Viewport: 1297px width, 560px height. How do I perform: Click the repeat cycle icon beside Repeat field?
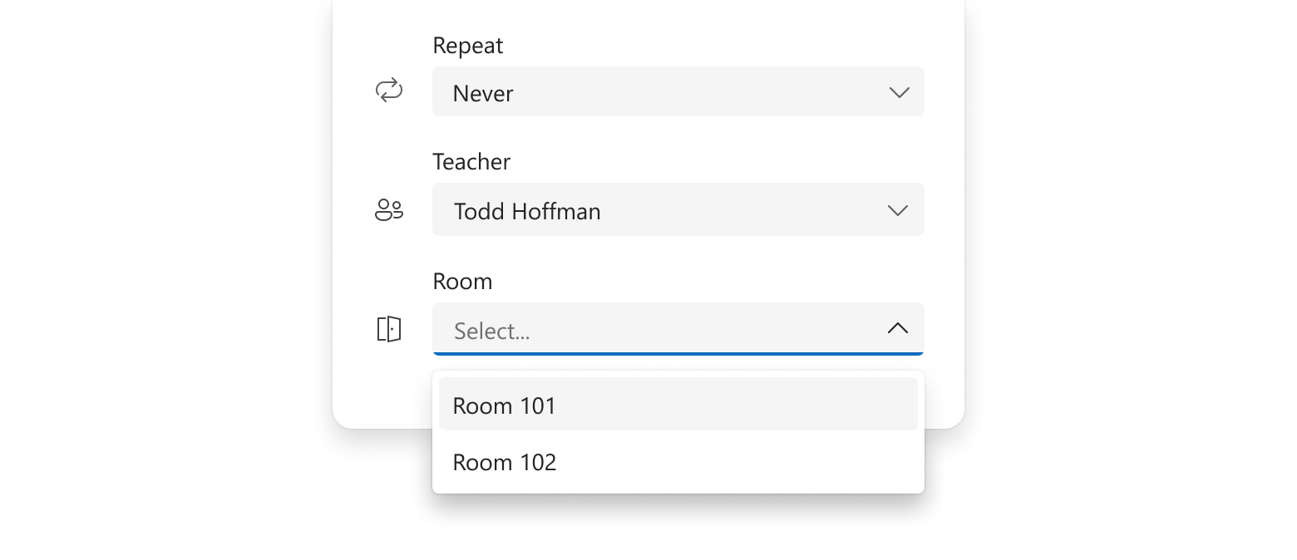pyautogui.click(x=387, y=90)
